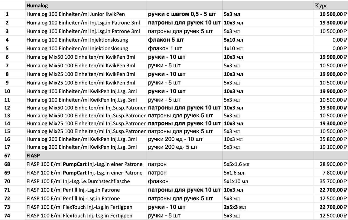Click the "флакон 1 шт" cell
This screenshot has height=220, width=348.
click(x=165, y=49)
